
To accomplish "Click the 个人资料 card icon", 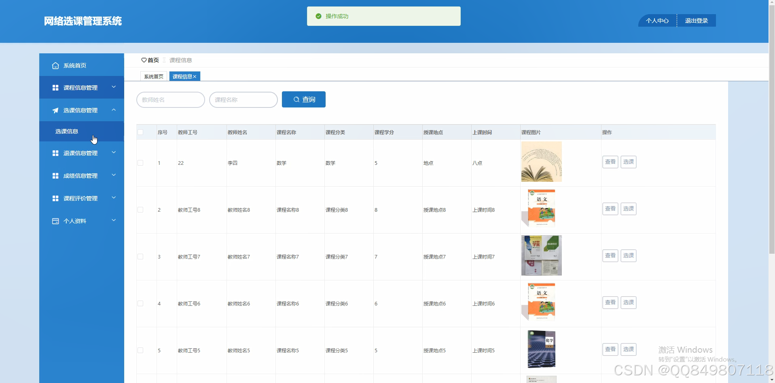I will 55,221.
